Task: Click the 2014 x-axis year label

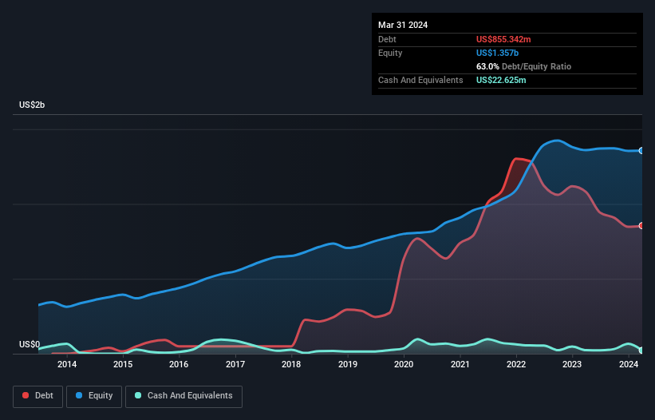Action: pos(67,364)
